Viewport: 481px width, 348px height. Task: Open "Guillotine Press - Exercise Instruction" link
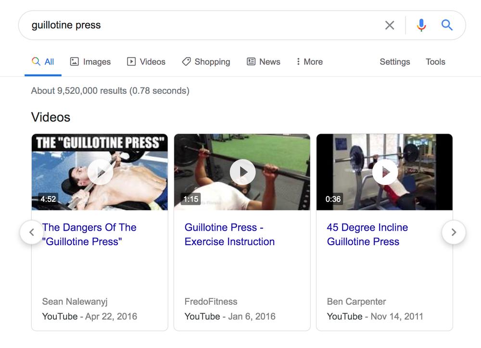[229, 235]
